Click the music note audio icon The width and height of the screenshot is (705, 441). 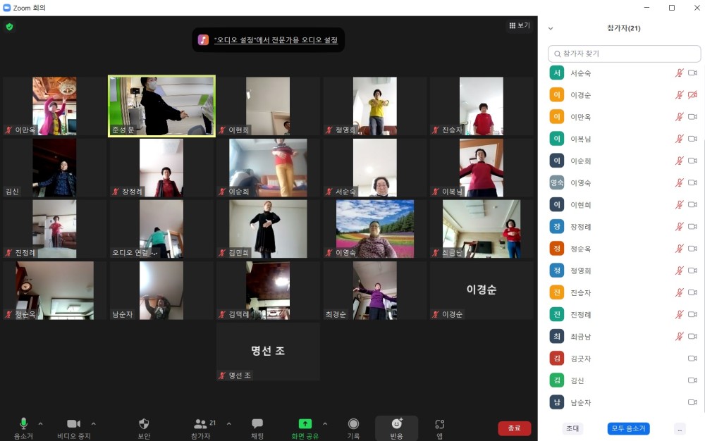point(203,39)
